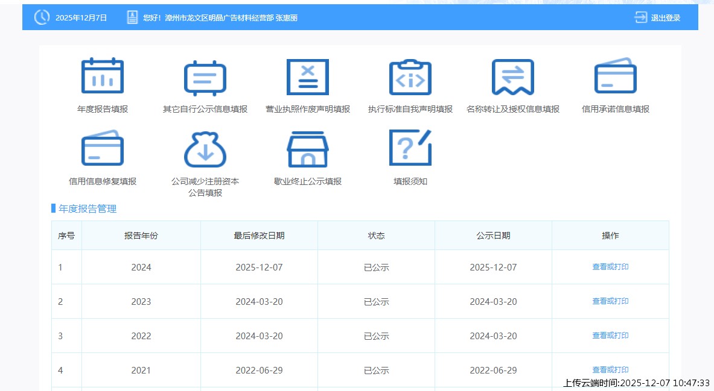714x391 pixels.
Task: Open the 名称转让及授权信息填报 icon
Action: pyautogui.click(x=513, y=77)
